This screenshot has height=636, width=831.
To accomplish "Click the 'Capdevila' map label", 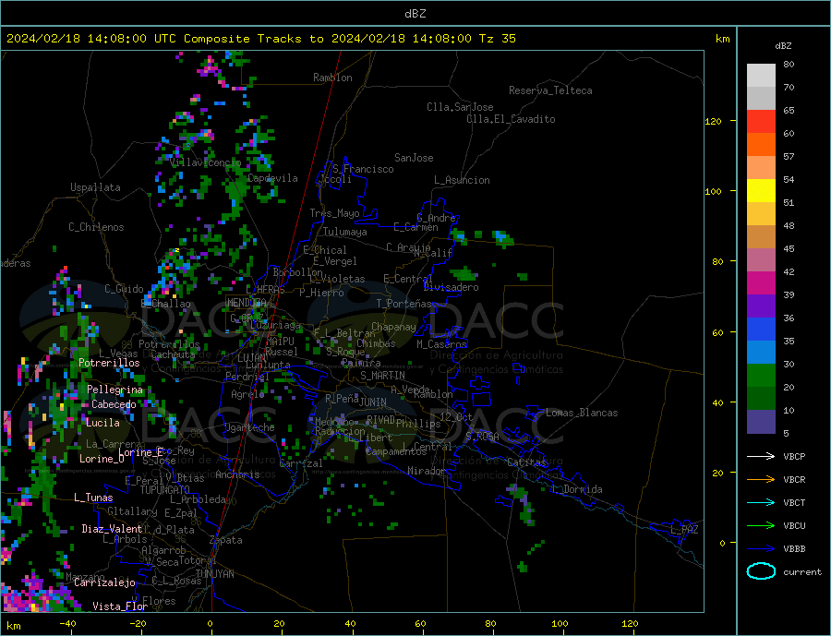I will (x=272, y=178).
